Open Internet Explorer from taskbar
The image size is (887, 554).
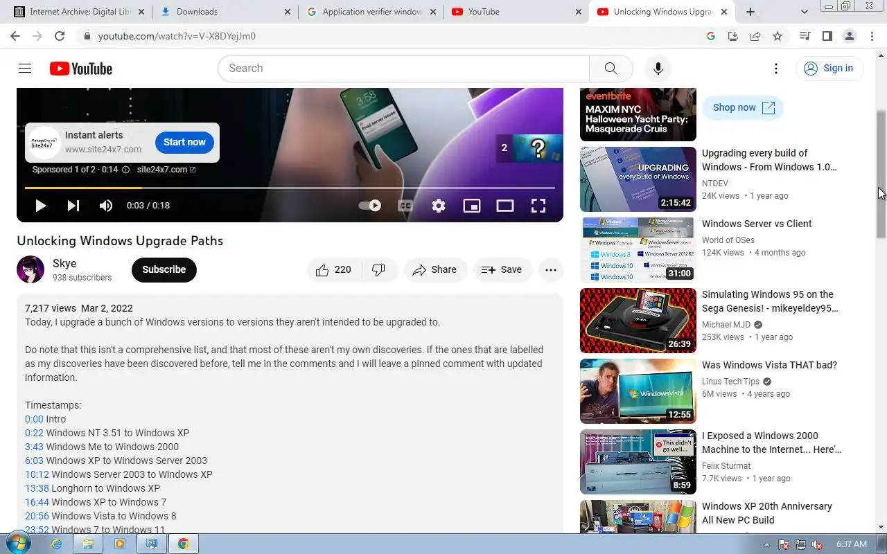click(57, 544)
